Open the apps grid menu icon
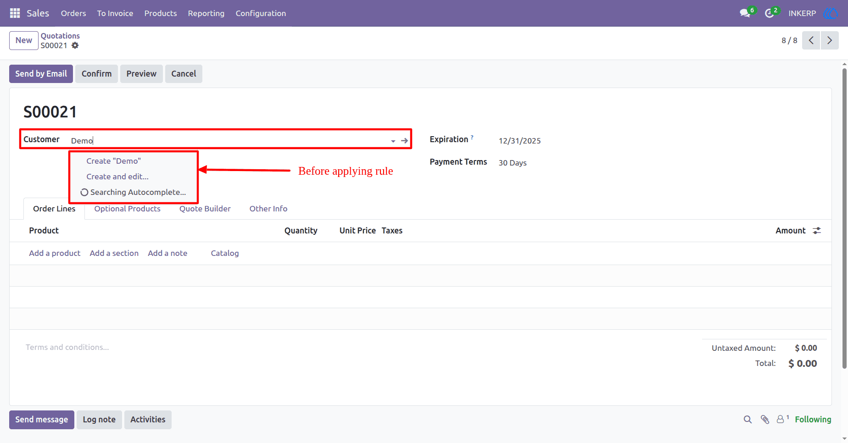 pos(15,13)
